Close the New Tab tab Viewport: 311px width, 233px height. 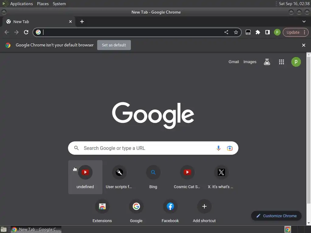(70, 22)
